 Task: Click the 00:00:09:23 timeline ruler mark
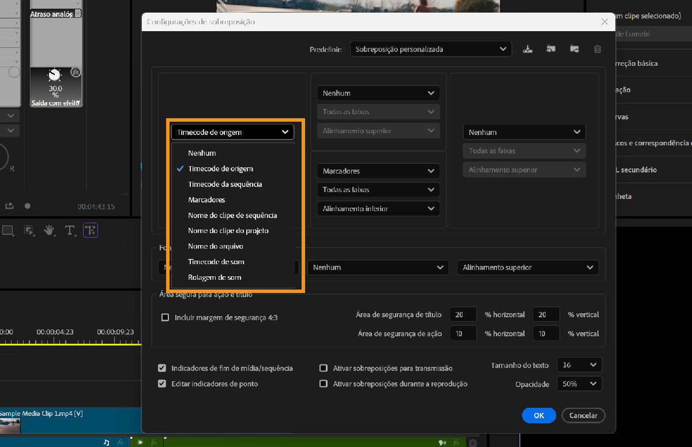pyautogui.click(x=115, y=332)
